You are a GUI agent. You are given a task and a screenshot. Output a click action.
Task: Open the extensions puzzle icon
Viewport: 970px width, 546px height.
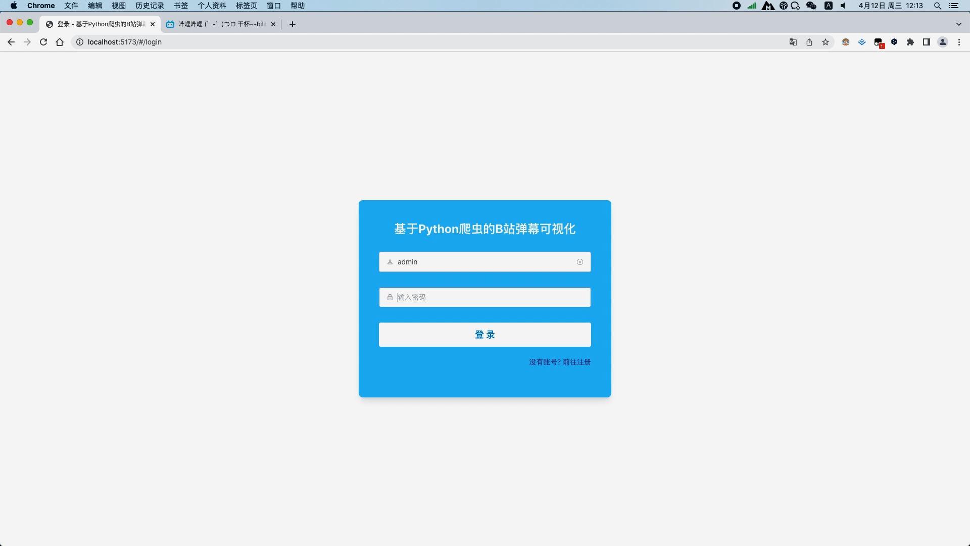click(910, 42)
